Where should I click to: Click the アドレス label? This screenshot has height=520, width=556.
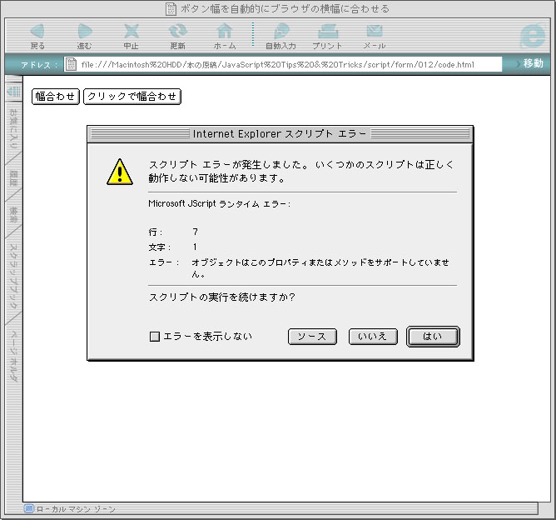point(38,65)
